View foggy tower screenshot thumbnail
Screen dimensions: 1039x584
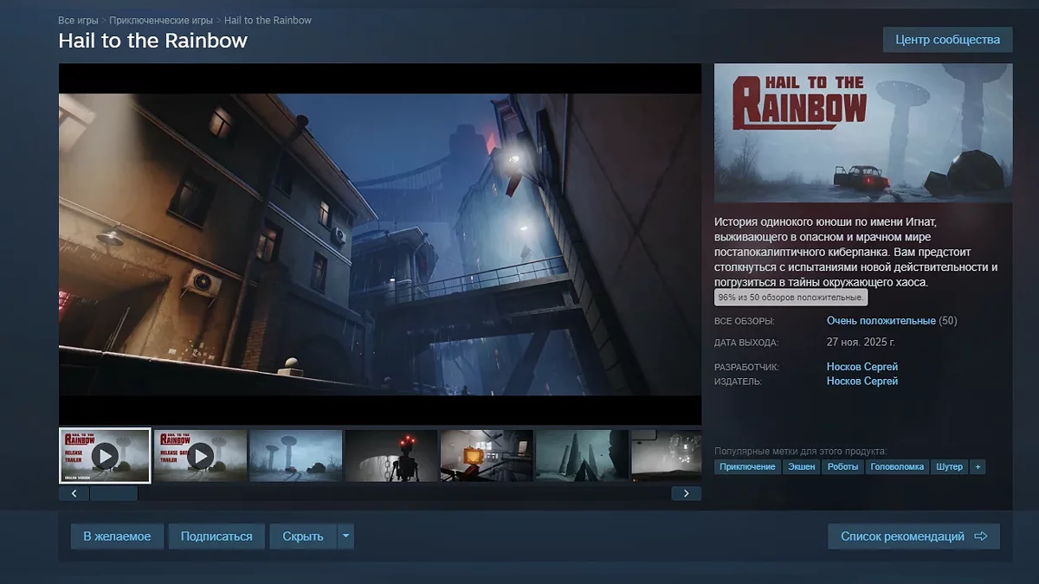click(295, 455)
